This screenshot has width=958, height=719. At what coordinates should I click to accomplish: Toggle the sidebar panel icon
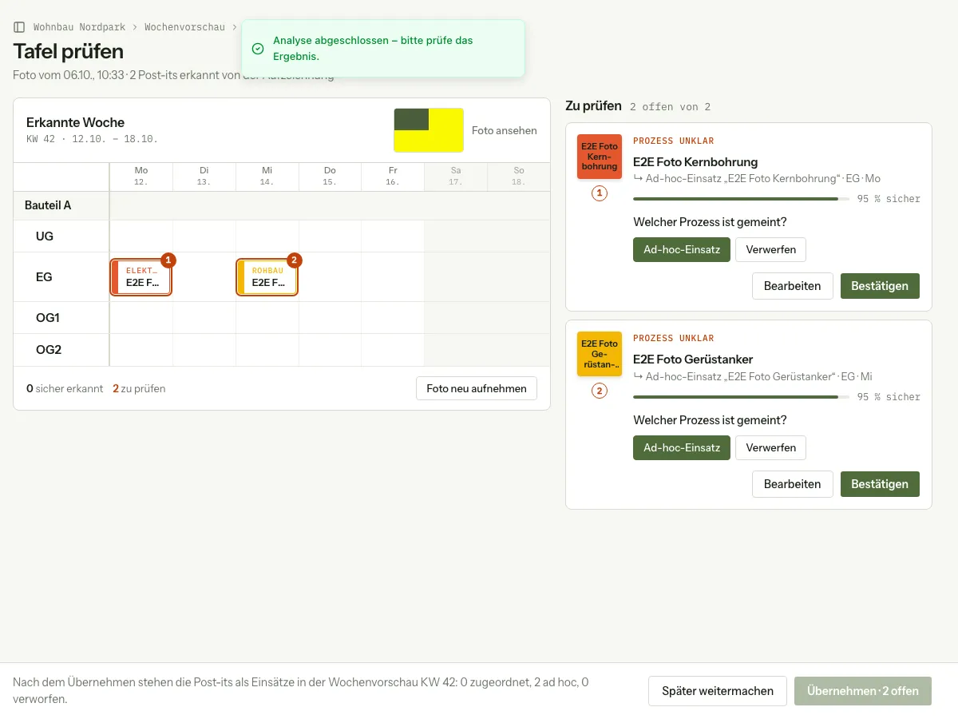click(19, 27)
